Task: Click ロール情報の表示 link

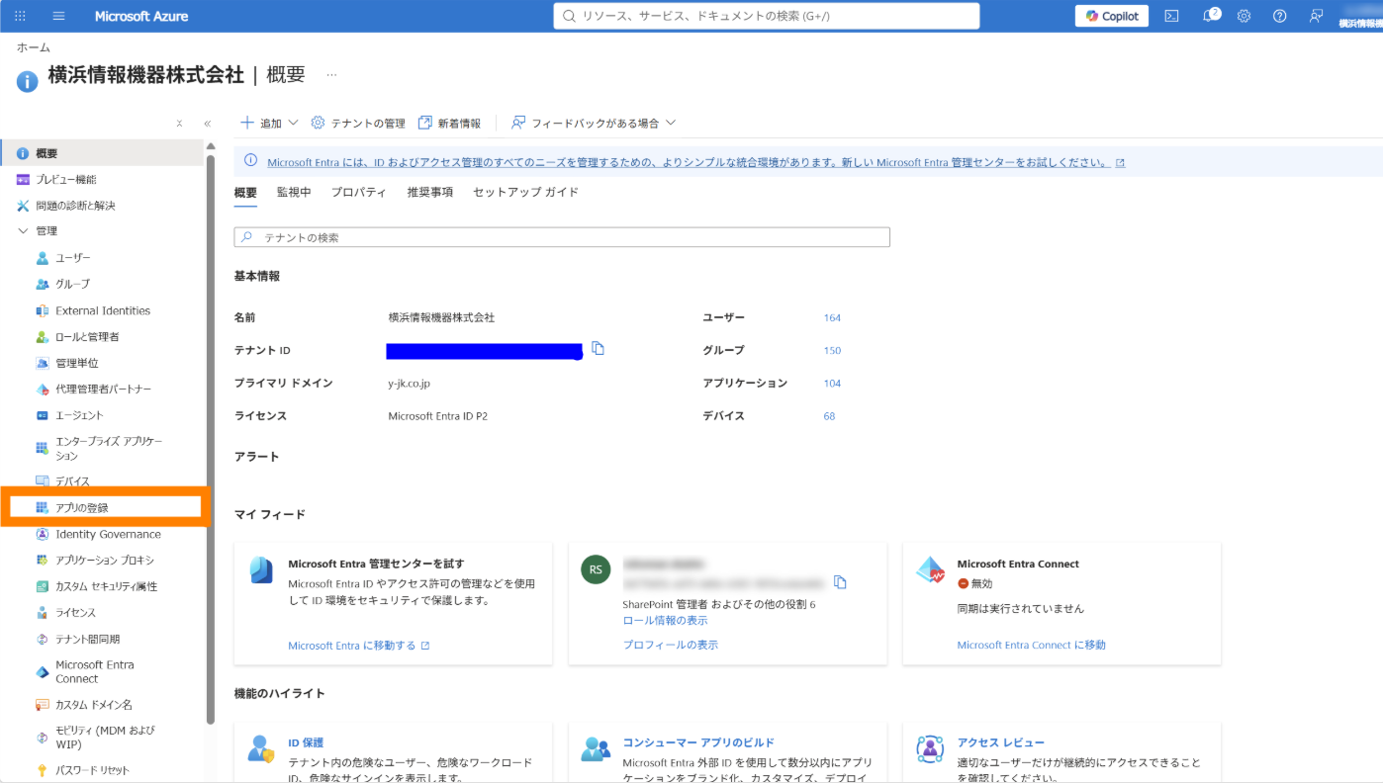Action: [665, 620]
